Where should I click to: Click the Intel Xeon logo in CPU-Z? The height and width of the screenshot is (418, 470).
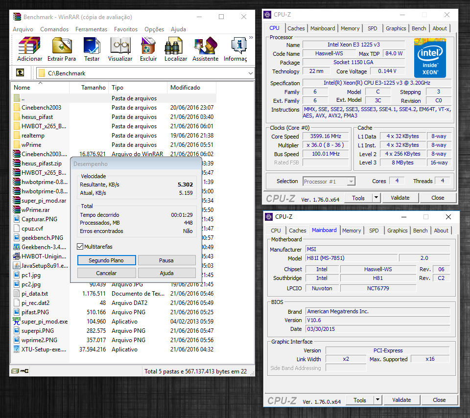coord(430,58)
